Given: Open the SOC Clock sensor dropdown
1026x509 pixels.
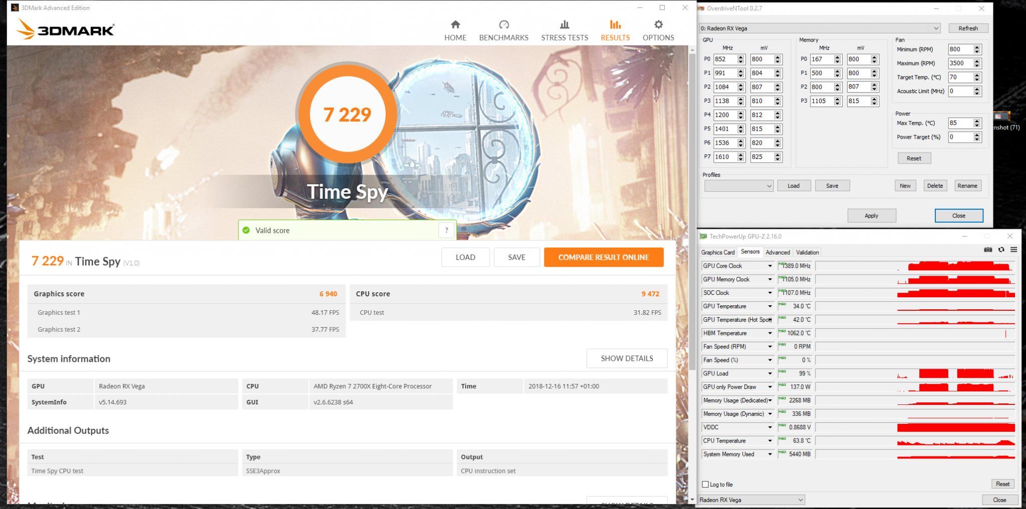Looking at the screenshot, I should (x=770, y=293).
